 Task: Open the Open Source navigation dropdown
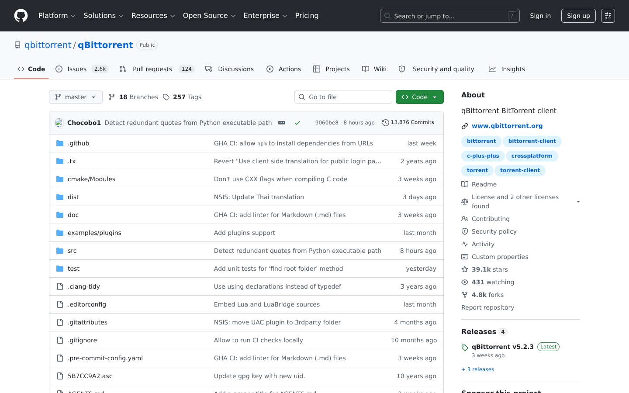click(x=209, y=16)
